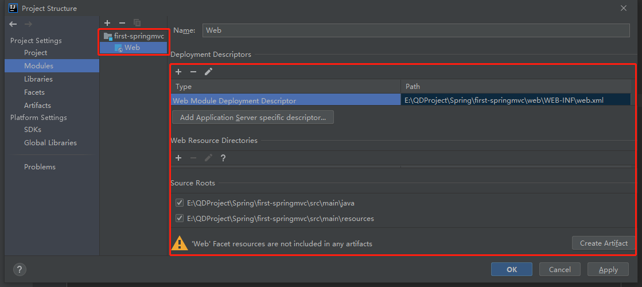Click Add Application Server specific descriptor button

pos(253,118)
